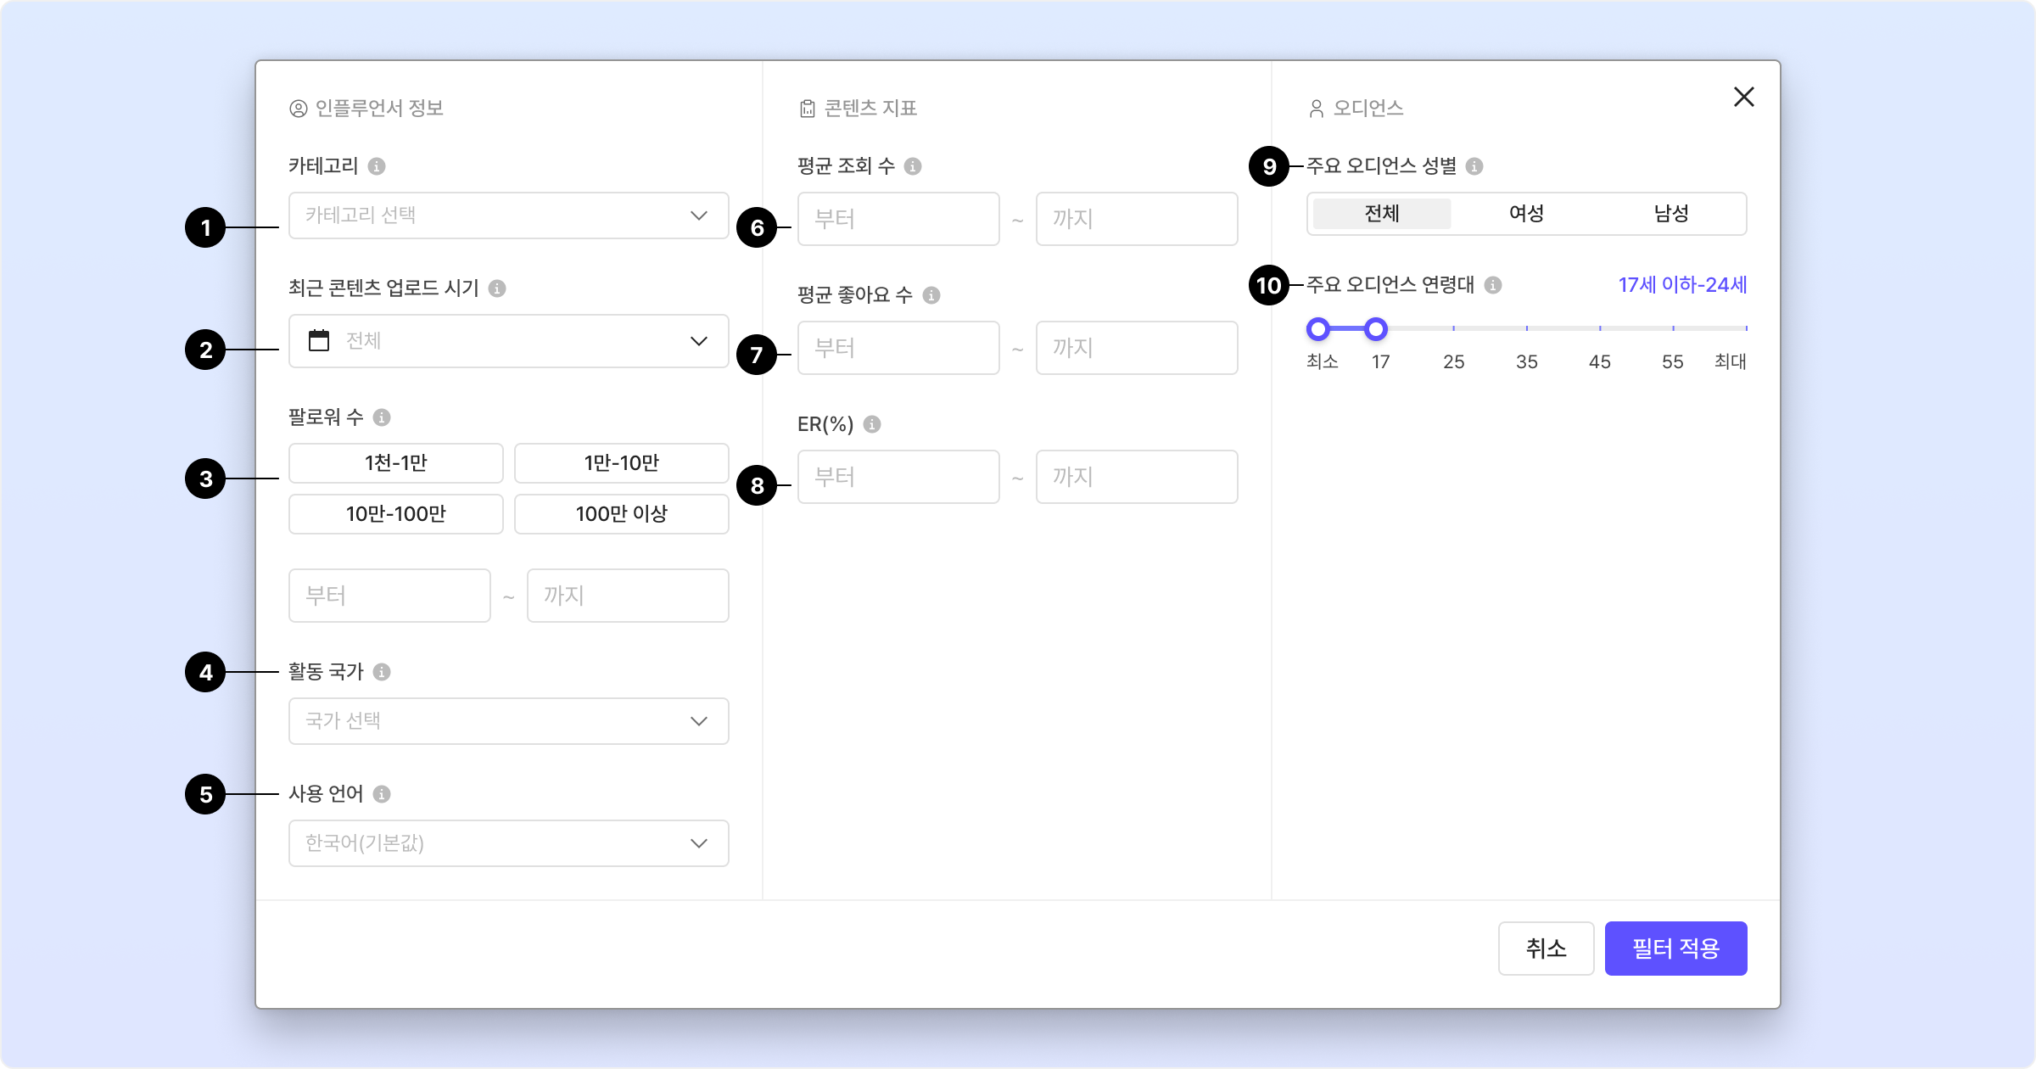Select the 10만-100만 follower range
The width and height of the screenshot is (2036, 1069).
(395, 514)
